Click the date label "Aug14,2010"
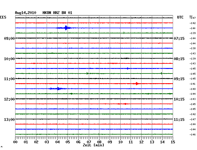 coord(25,13)
